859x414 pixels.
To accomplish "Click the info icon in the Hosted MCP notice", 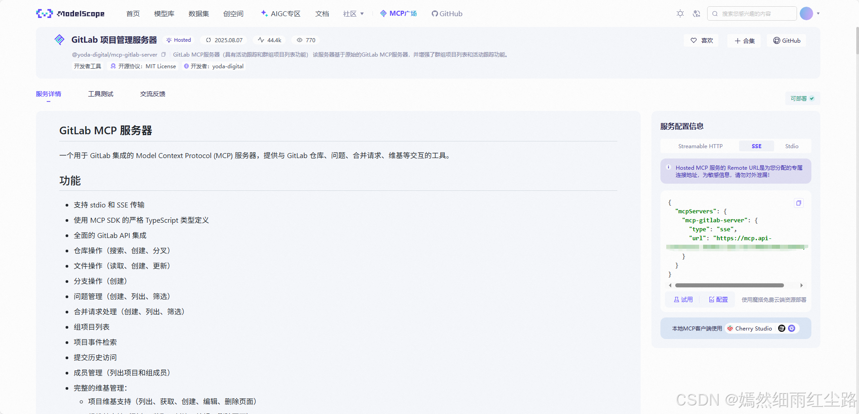I will pos(668,167).
